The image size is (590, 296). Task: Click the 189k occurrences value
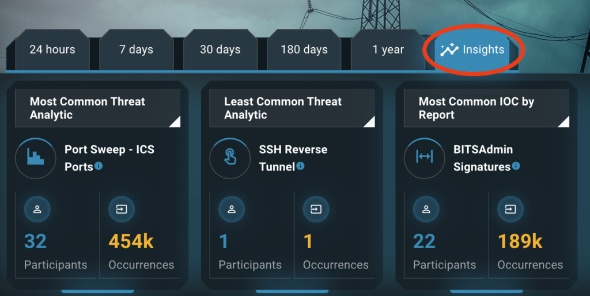point(520,241)
